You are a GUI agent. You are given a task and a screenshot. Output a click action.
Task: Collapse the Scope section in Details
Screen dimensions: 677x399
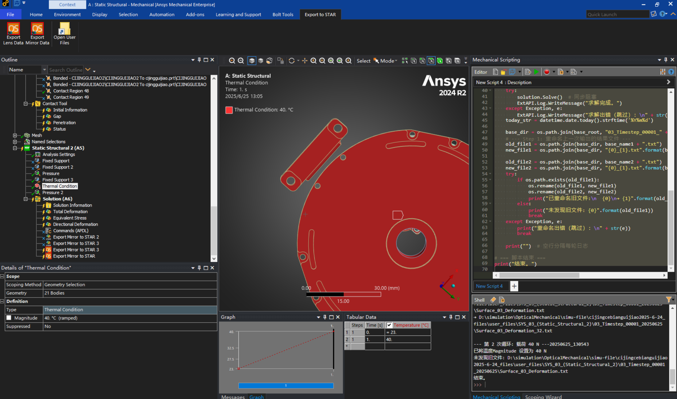click(2, 276)
